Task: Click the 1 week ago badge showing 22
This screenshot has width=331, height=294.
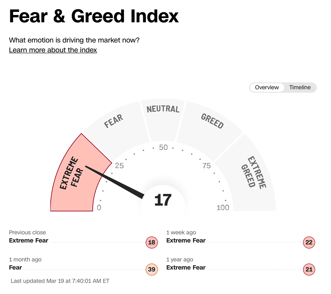Action: [x=309, y=243]
